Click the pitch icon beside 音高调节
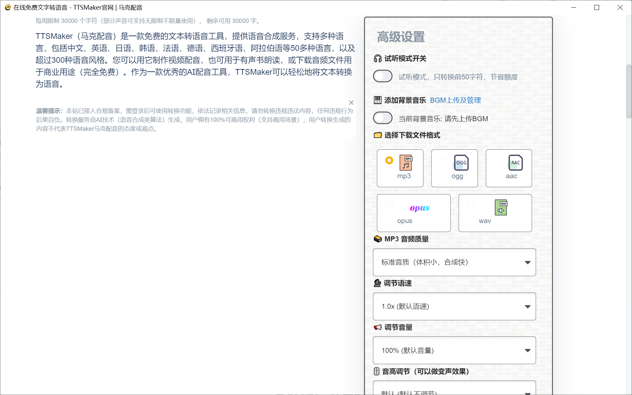Viewport: 632px width, 395px height. pos(377,371)
